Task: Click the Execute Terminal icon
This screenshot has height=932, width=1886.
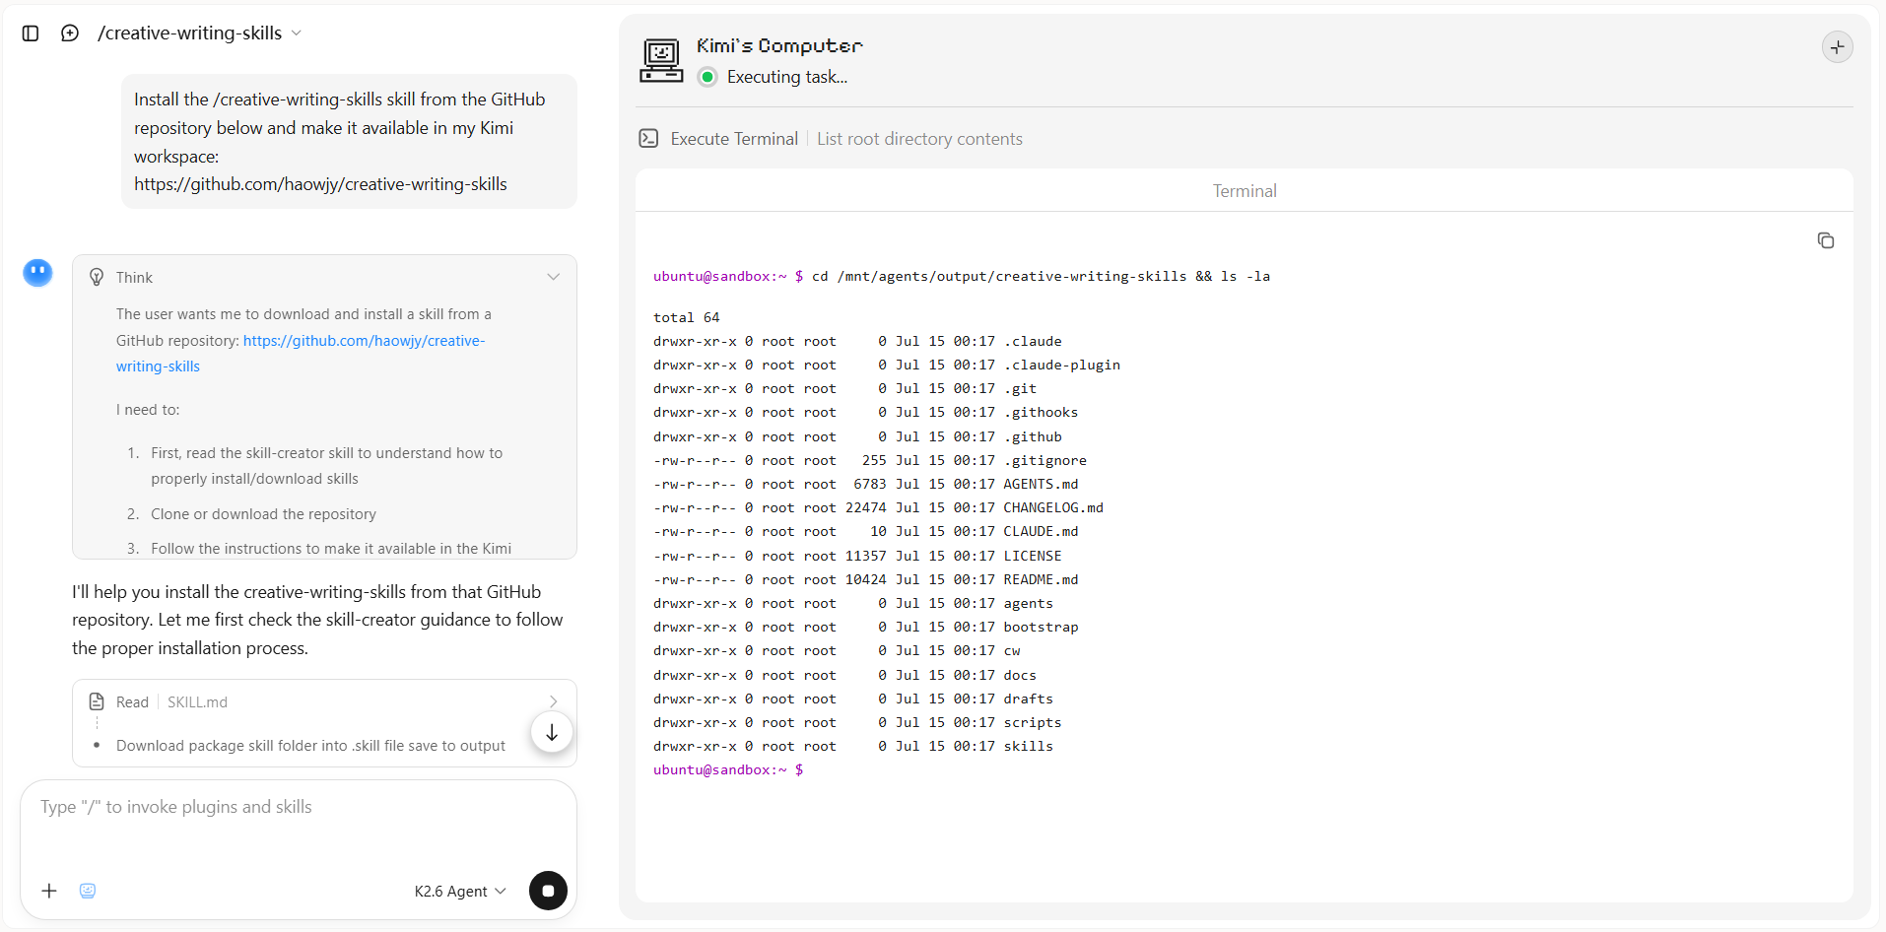Action: (x=648, y=139)
